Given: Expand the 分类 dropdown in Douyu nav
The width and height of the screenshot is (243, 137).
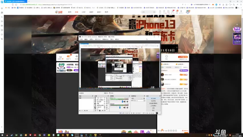Looking at the screenshot, I should pos(84,12).
